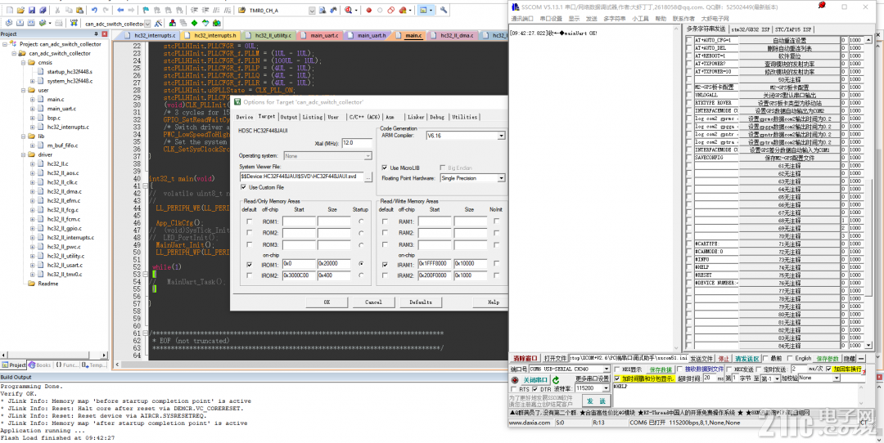Browse System Viewer File with ... button
This screenshot has width=884, height=443.
(x=368, y=177)
